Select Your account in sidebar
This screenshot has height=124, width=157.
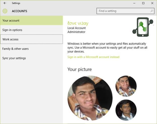pos(31,20)
